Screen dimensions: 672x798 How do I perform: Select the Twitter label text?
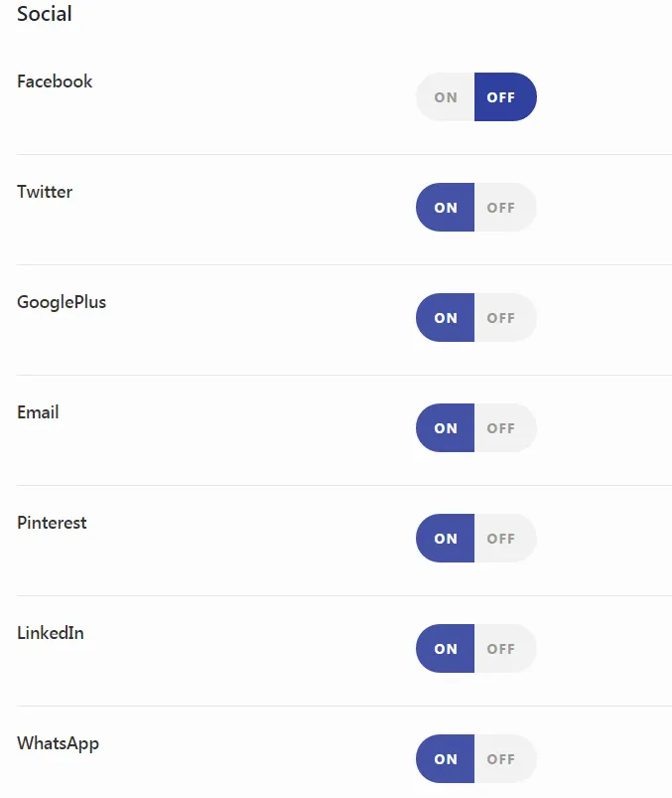pos(45,192)
